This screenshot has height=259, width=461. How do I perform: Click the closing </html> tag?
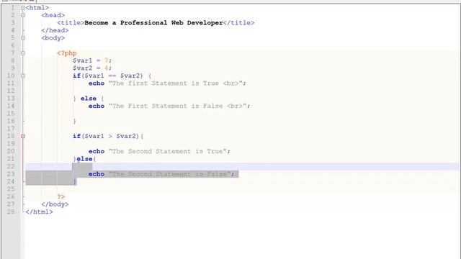pos(40,212)
